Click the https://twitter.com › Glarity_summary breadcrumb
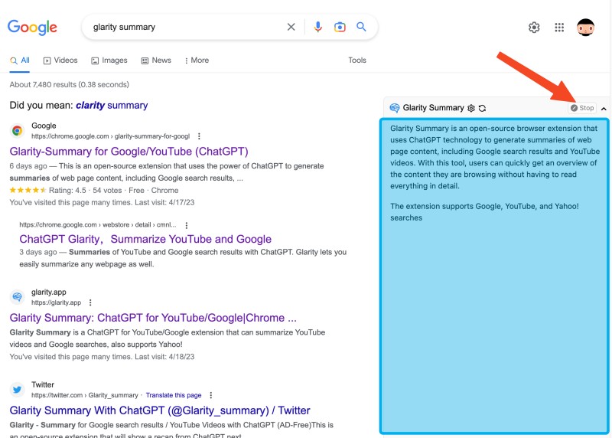This screenshot has width=612, height=438. (x=85, y=395)
